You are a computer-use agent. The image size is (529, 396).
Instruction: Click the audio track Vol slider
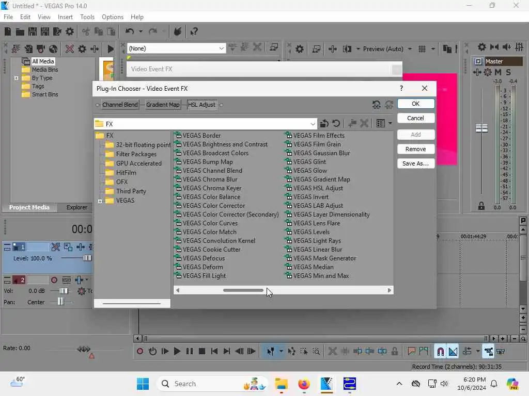63,291
